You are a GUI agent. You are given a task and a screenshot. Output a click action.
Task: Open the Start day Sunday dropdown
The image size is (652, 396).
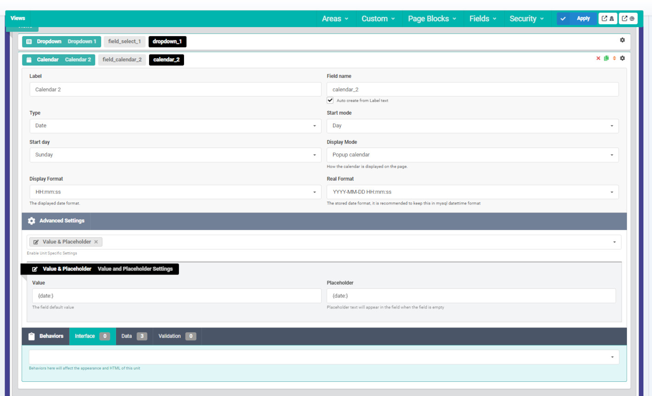[175, 155]
